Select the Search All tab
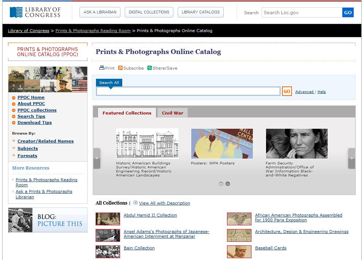The image size is (362, 260). pos(109,82)
